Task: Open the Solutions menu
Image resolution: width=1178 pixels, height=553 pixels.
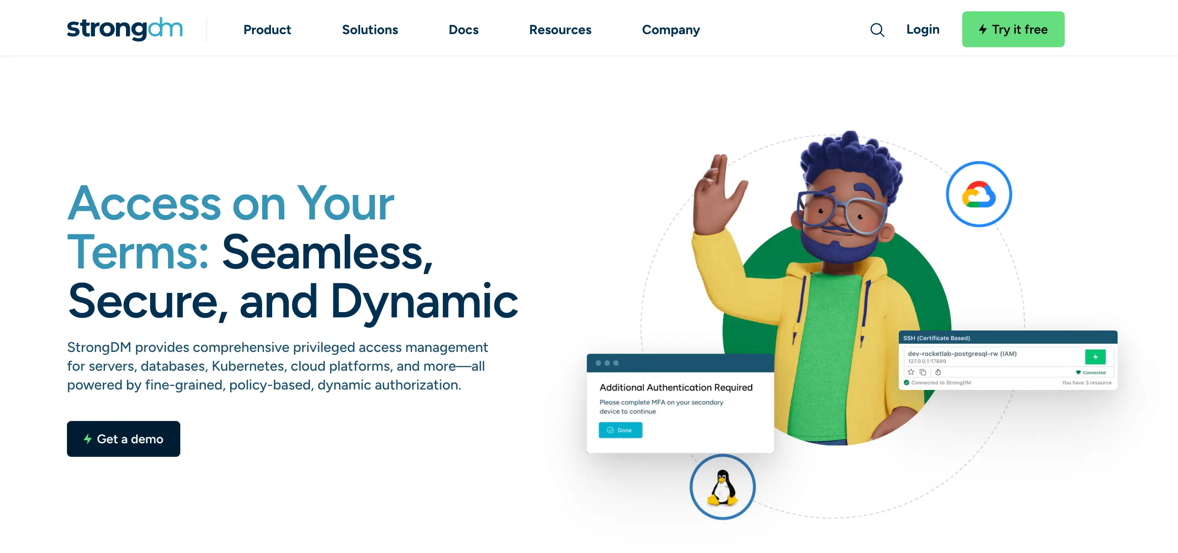Action: pos(369,30)
